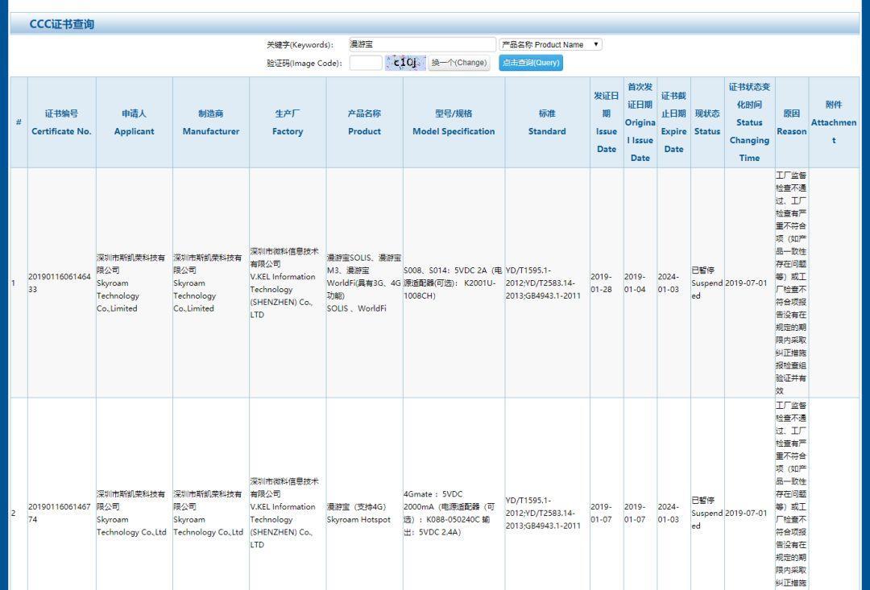Click the Attachment column header

[834, 122]
